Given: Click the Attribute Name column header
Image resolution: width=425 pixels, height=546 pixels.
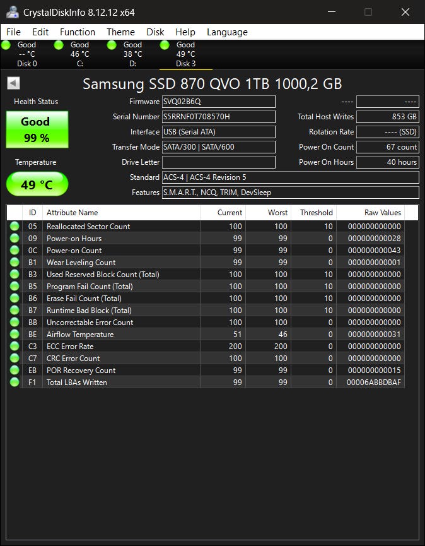Looking at the screenshot, I should pyautogui.click(x=121, y=213).
